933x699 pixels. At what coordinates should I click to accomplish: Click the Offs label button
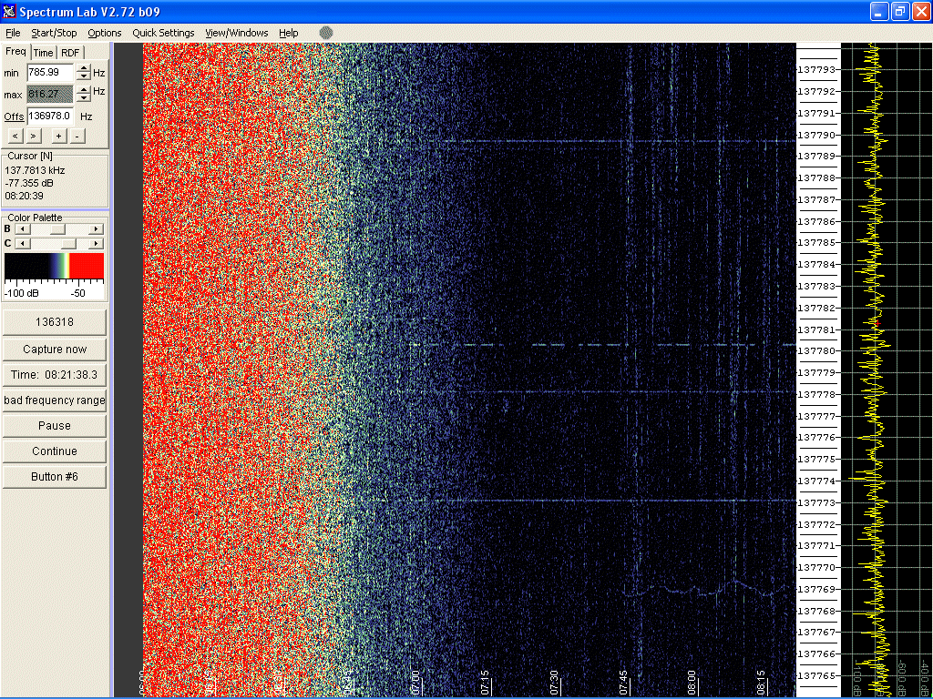click(x=14, y=116)
